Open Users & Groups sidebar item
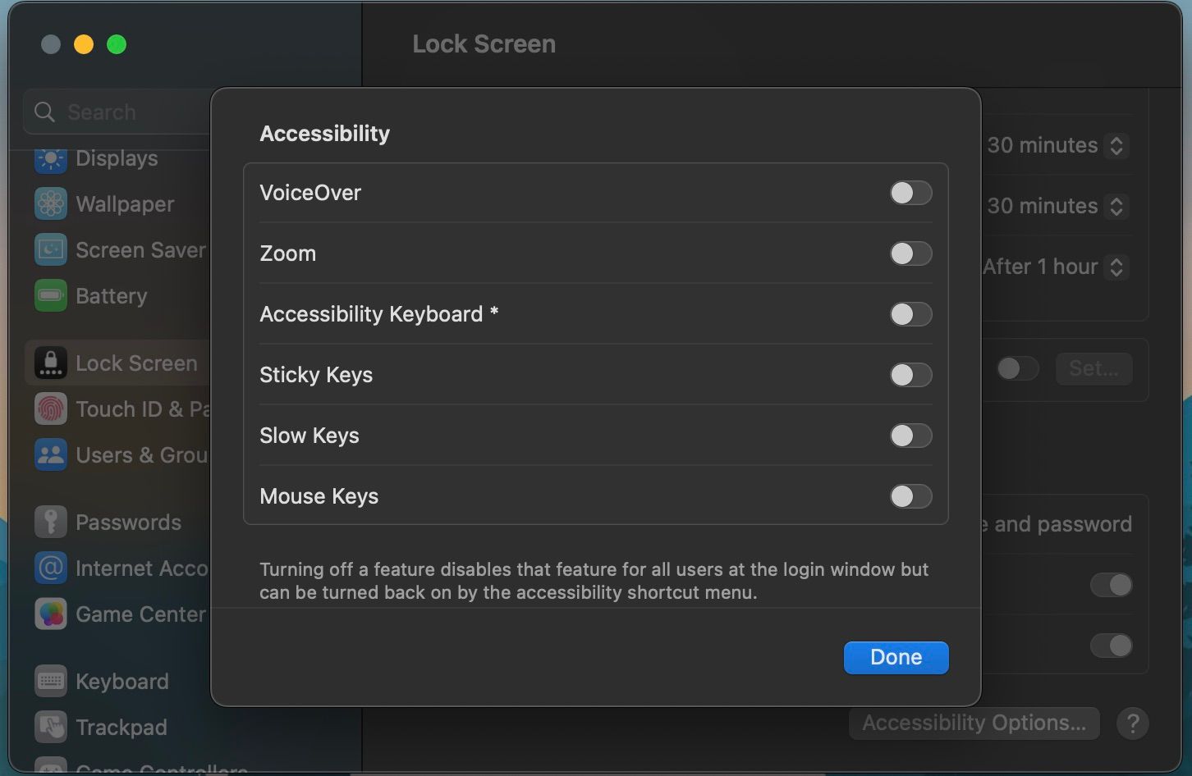 point(140,455)
